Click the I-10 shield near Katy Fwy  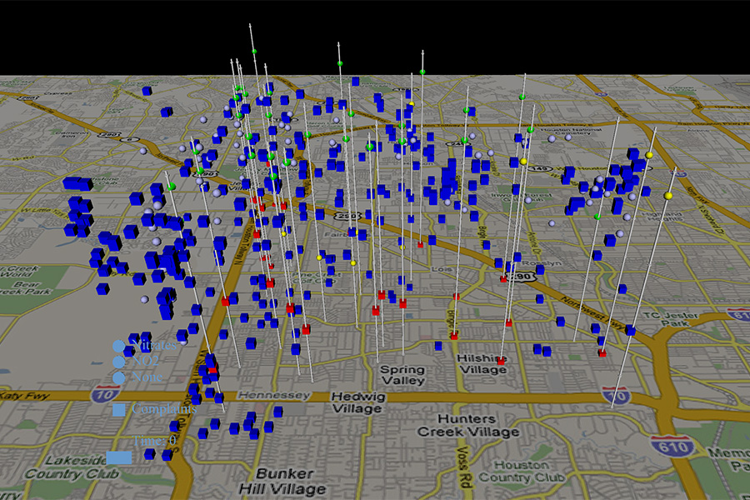[x=105, y=395]
